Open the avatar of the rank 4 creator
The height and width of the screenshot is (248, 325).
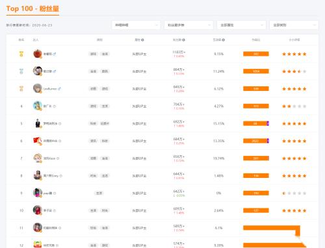pyautogui.click(x=38, y=106)
